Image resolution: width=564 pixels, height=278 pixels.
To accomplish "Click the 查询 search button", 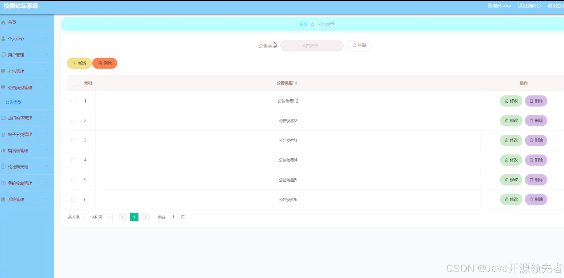I will [x=359, y=45].
